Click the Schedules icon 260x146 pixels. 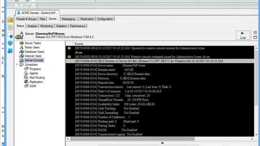[22, 64]
